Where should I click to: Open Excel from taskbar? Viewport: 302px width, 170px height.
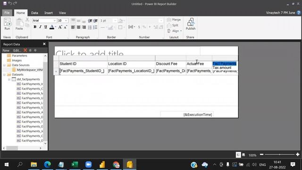(75, 164)
